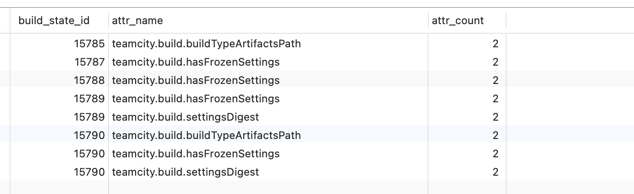Select settingsDigest name in row 15790
Image resolution: width=634 pixels, height=194 pixels.
[185, 172]
